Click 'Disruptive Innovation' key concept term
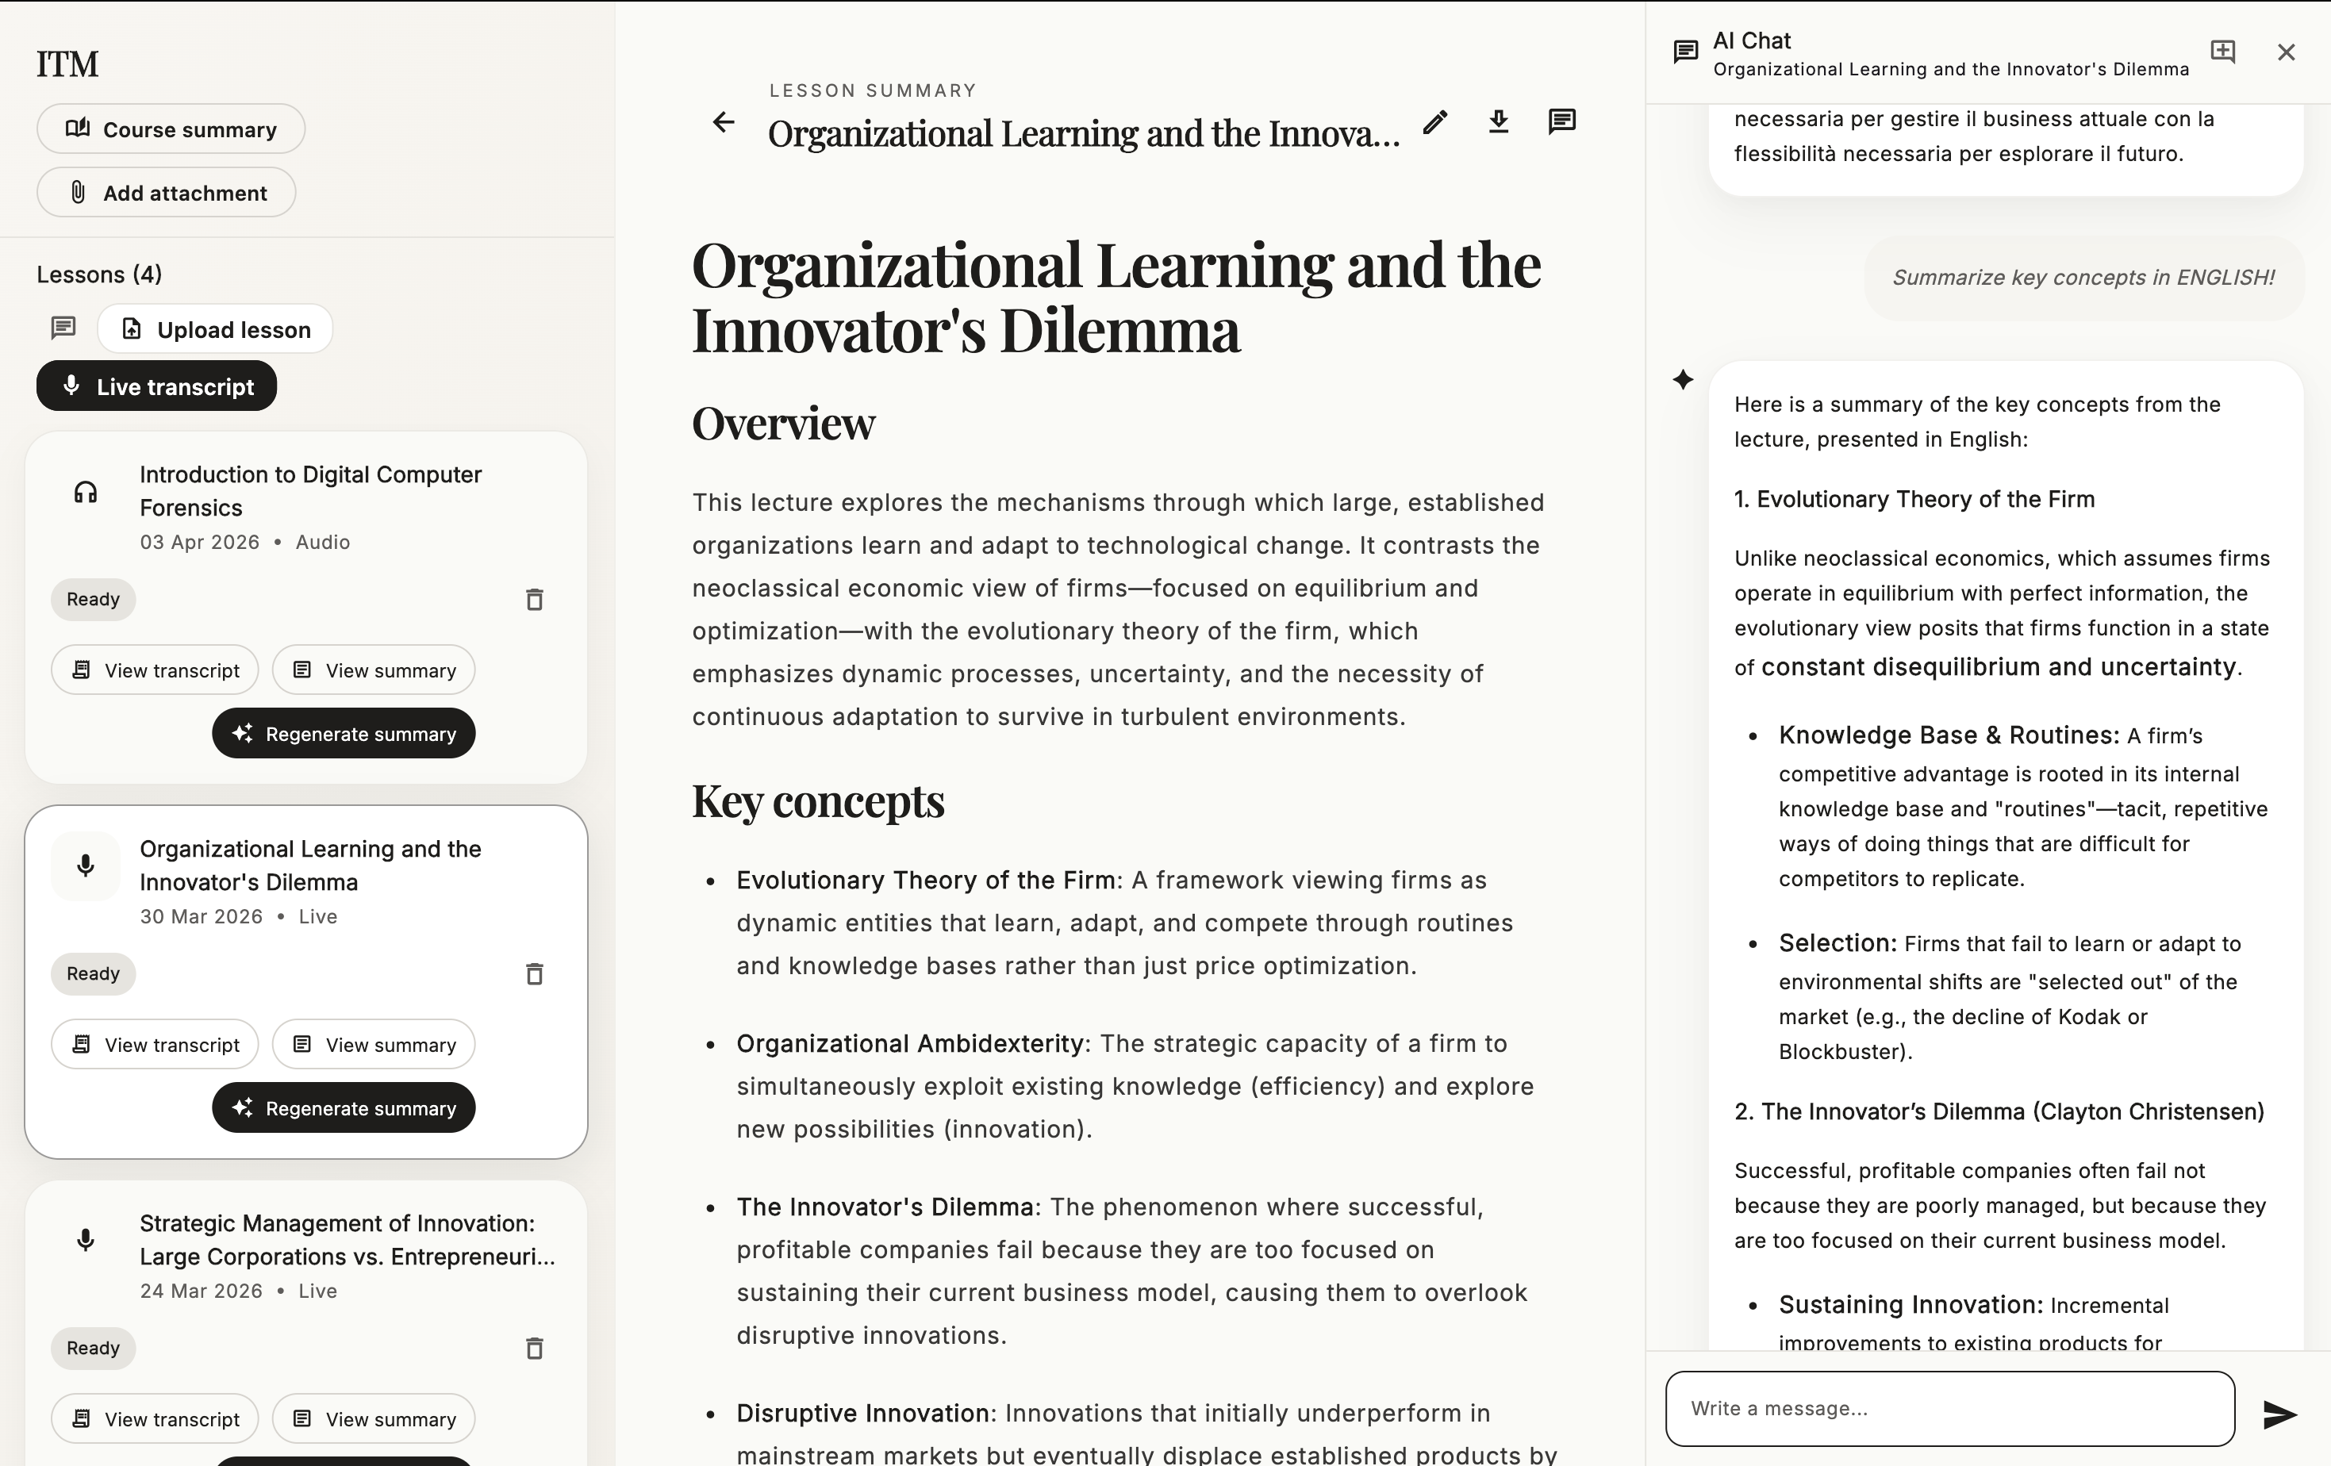This screenshot has height=1466, width=2331. [863, 1414]
